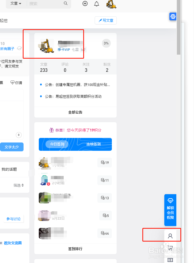Click the 所有圈子 link
Screen dimensions: 194x263
(x=7, y=49)
